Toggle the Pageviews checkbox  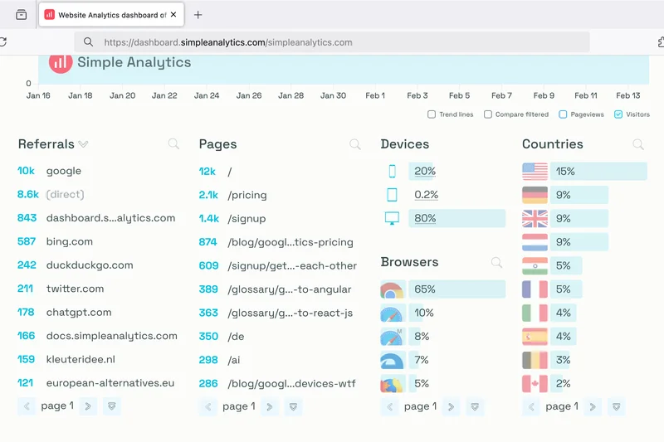(564, 114)
